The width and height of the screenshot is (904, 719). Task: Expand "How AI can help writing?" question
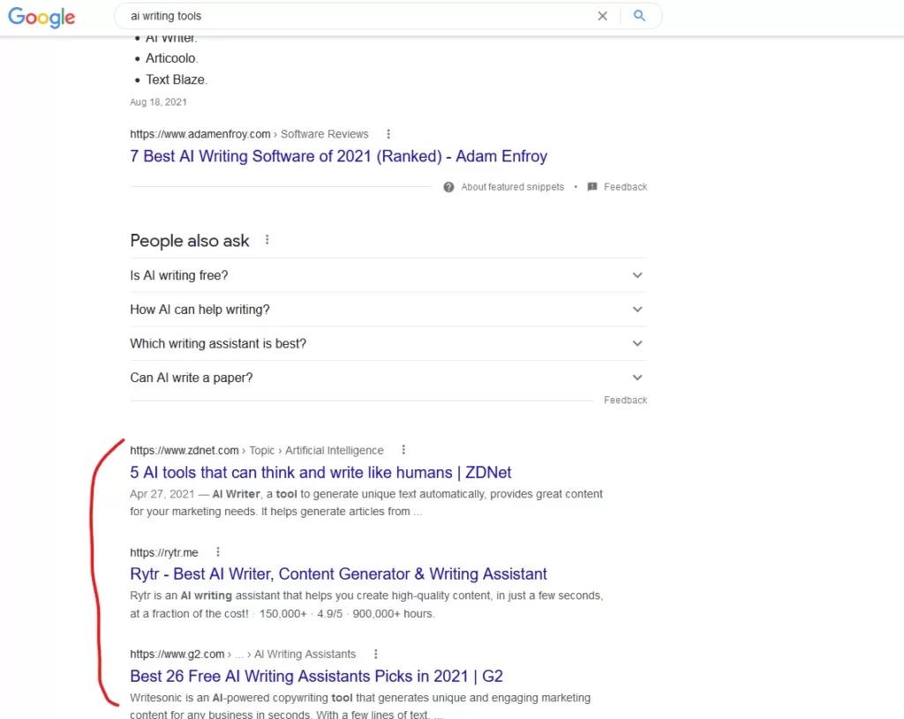click(388, 310)
